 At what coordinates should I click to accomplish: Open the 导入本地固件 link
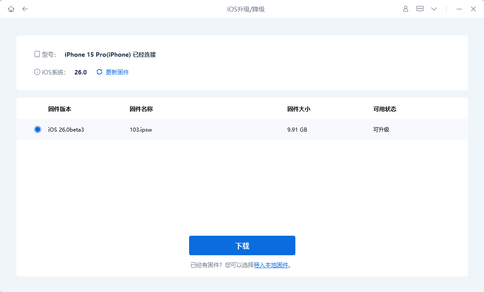[271, 265]
